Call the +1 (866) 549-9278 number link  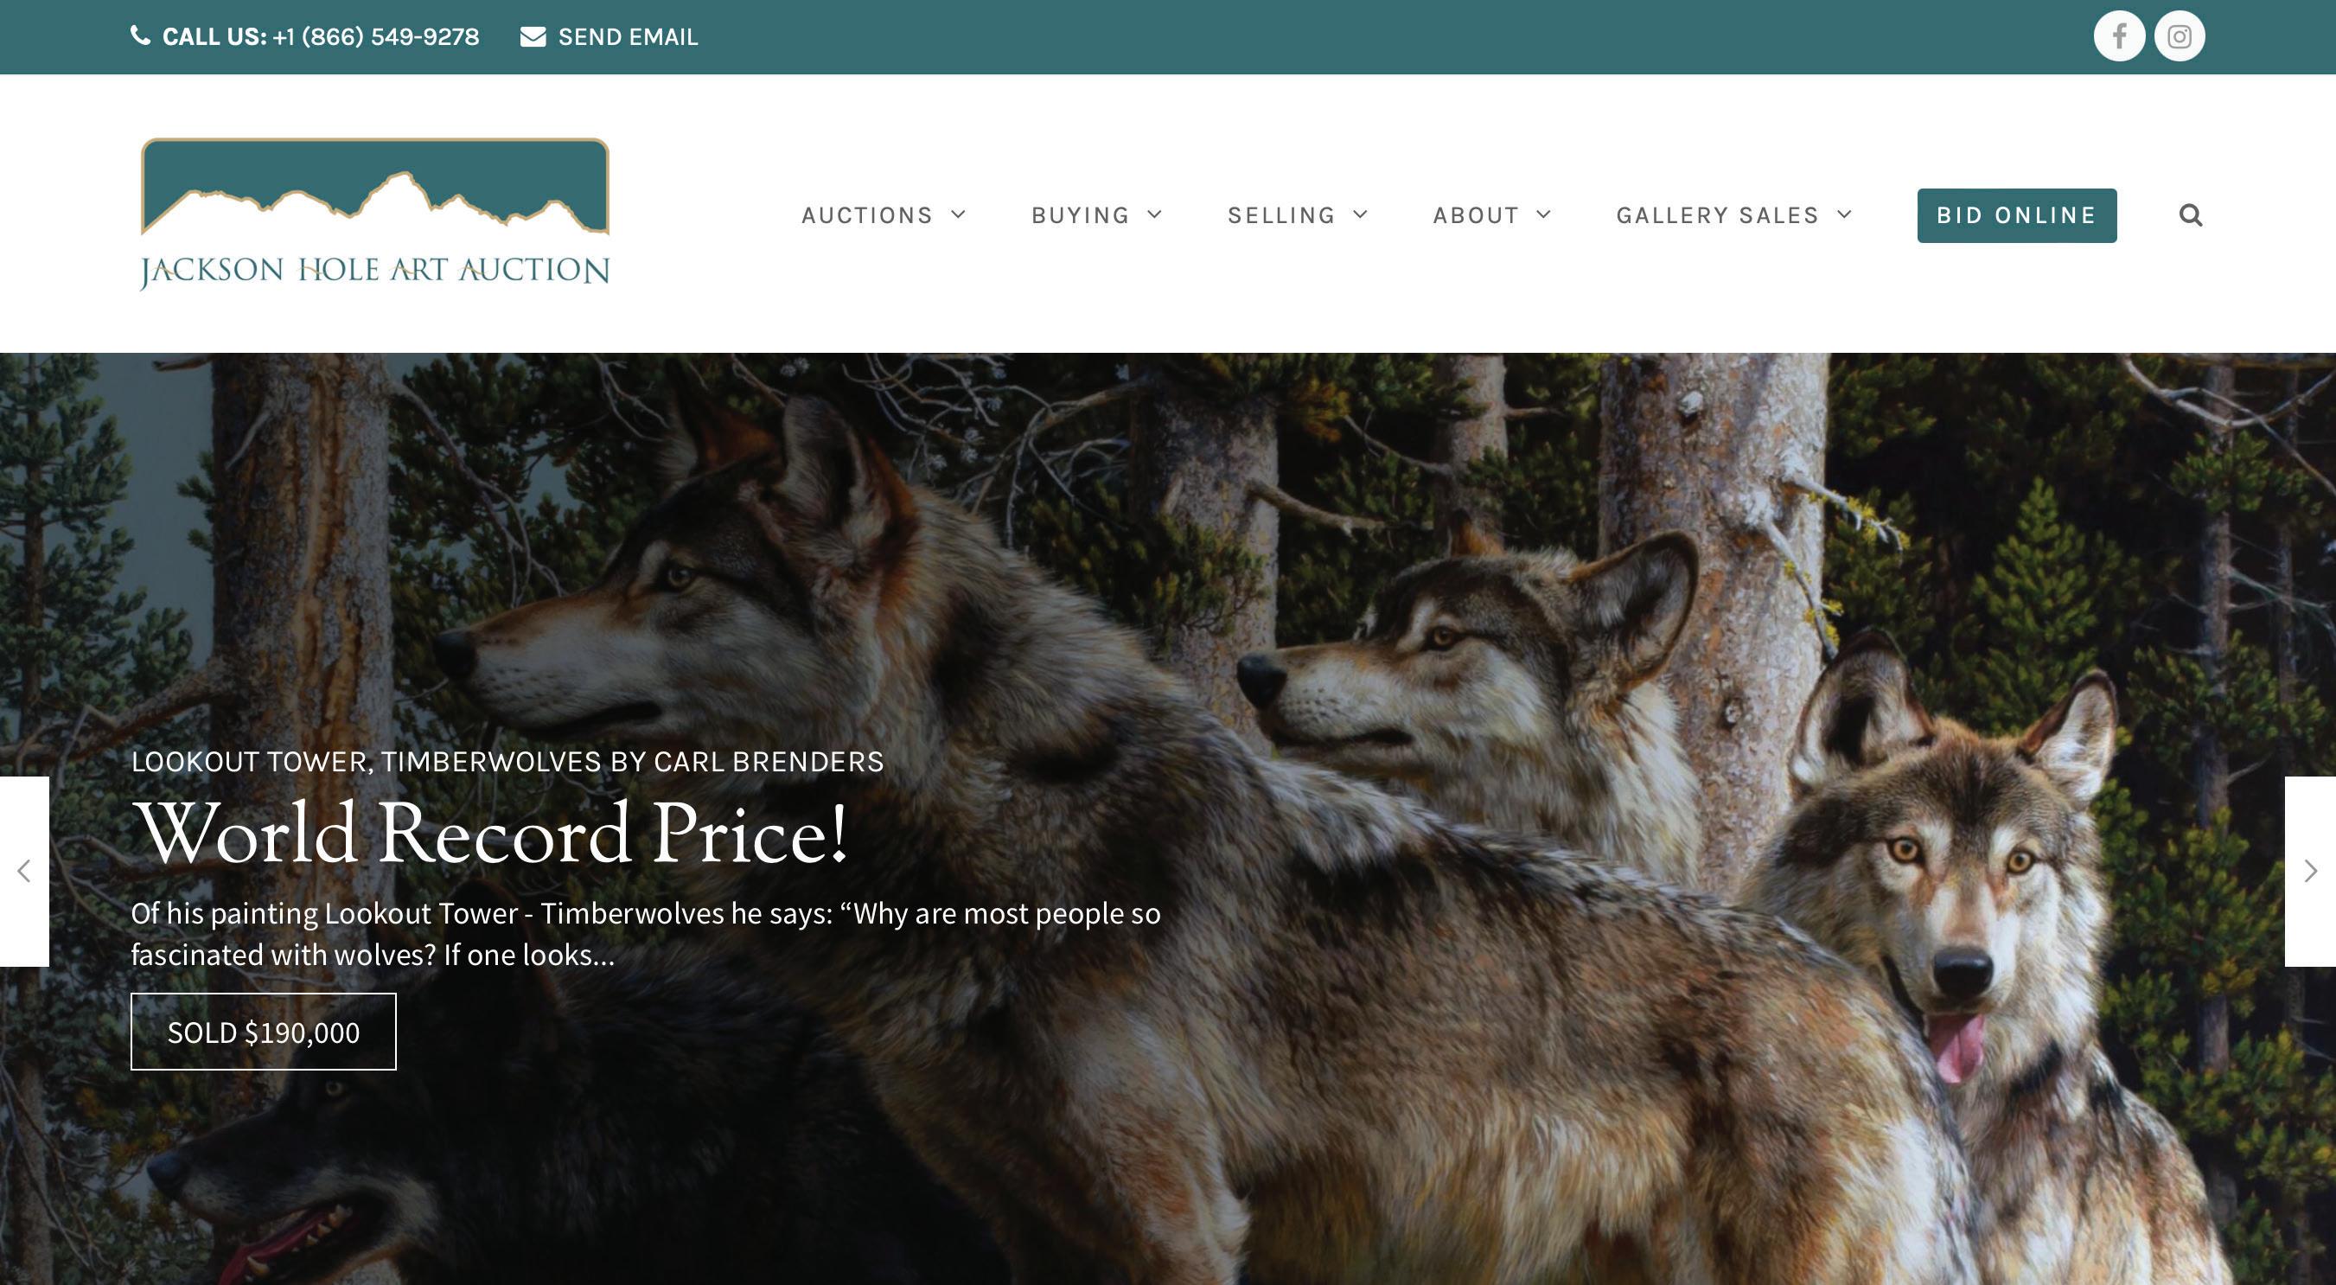click(375, 37)
